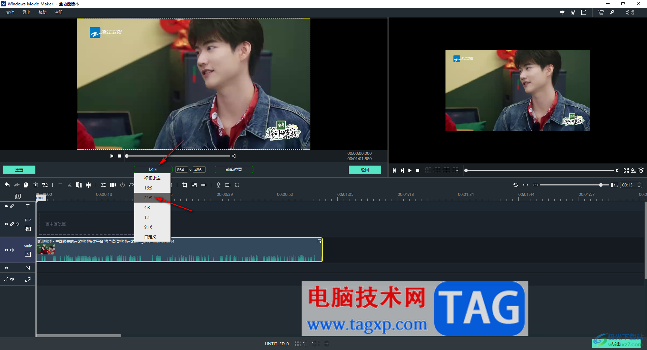The image size is (647, 350).
Task: Toggle Main track visibility eye
Action: pos(6,250)
